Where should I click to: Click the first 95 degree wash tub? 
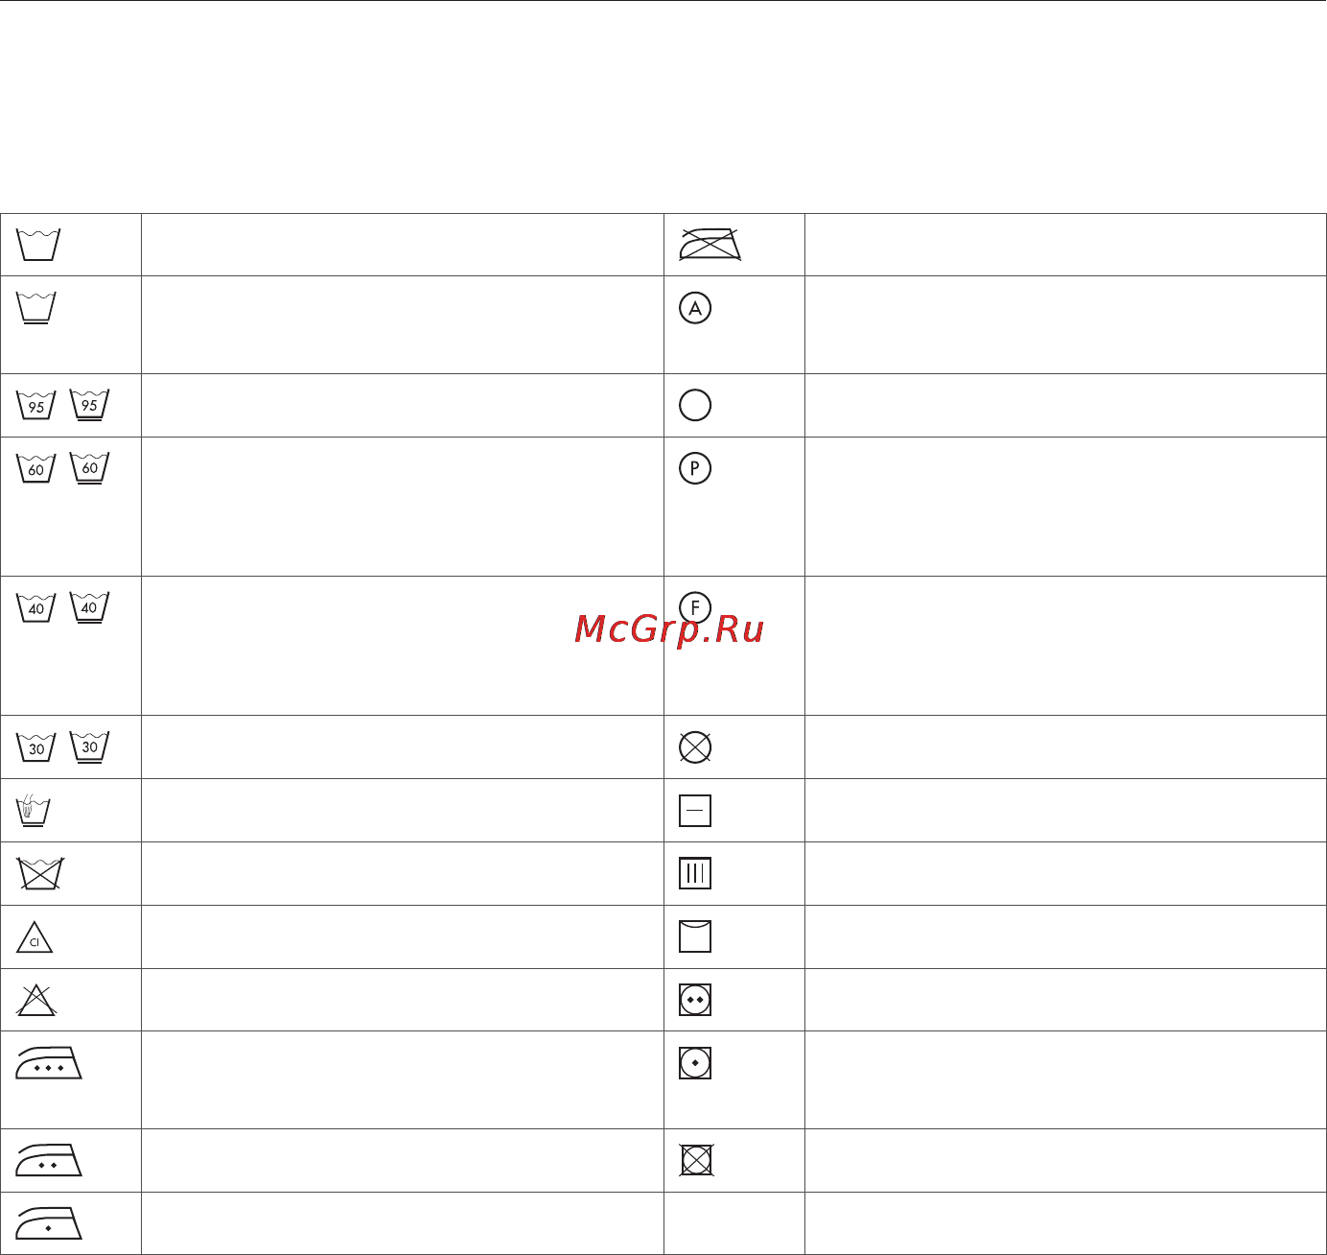36,404
